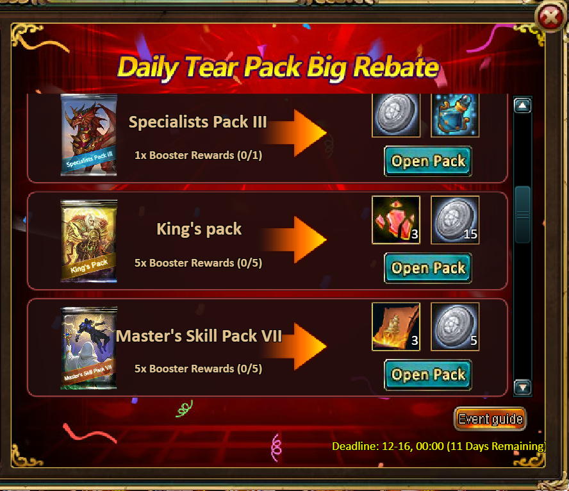Click the Specialists Pack III card image
Image resolution: width=569 pixels, height=491 pixels.
pyautogui.click(x=88, y=135)
